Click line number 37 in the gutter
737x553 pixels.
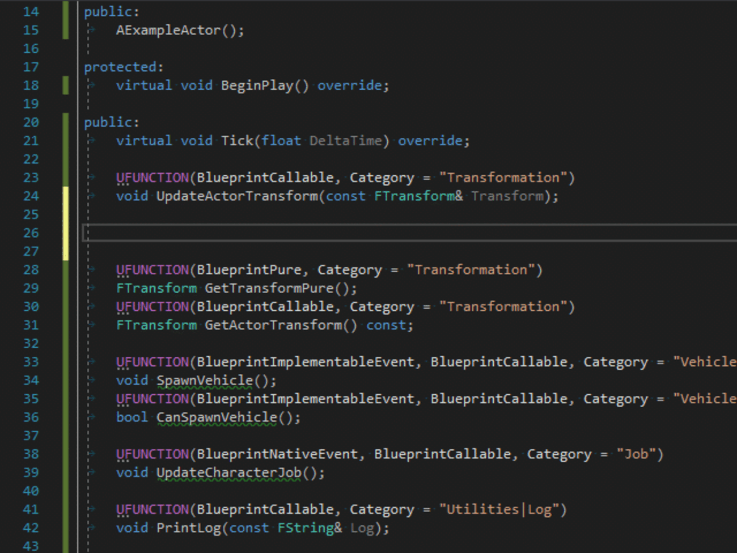31,436
